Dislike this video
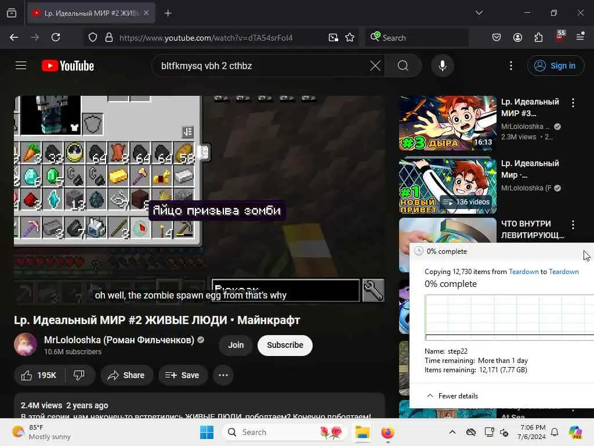The height and width of the screenshot is (446, 594). click(x=79, y=375)
